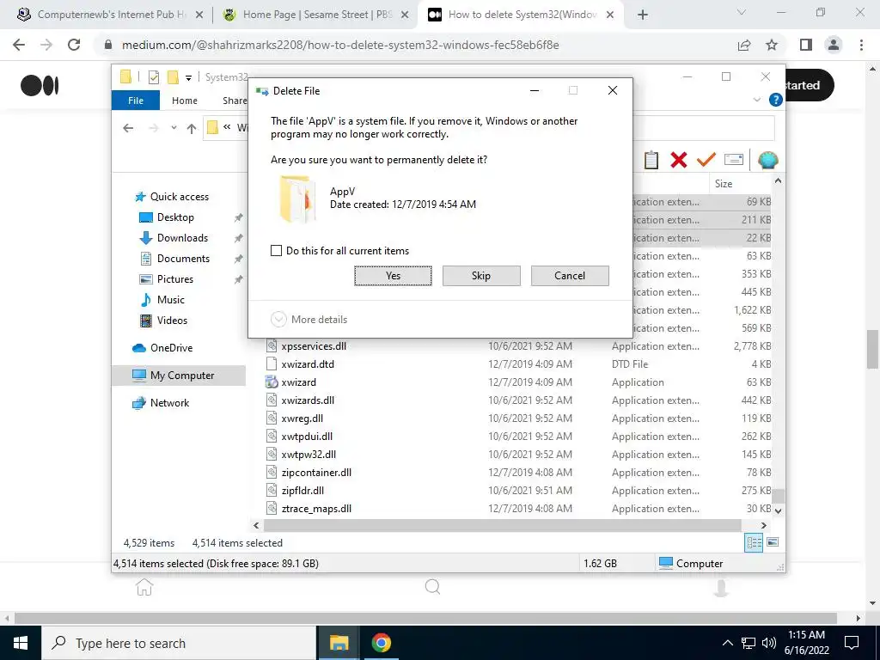
Task: Click the taskbar search box
Action: coord(179,643)
